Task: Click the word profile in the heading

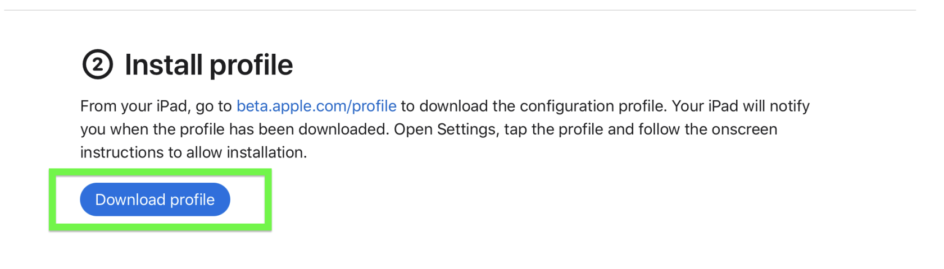Action: point(251,66)
